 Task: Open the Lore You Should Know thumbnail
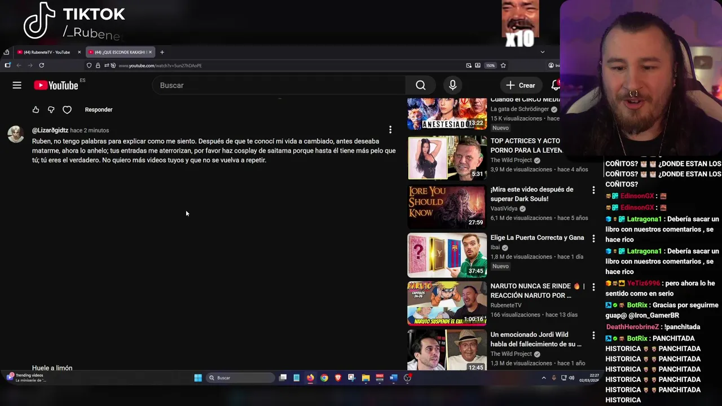pyautogui.click(x=447, y=206)
